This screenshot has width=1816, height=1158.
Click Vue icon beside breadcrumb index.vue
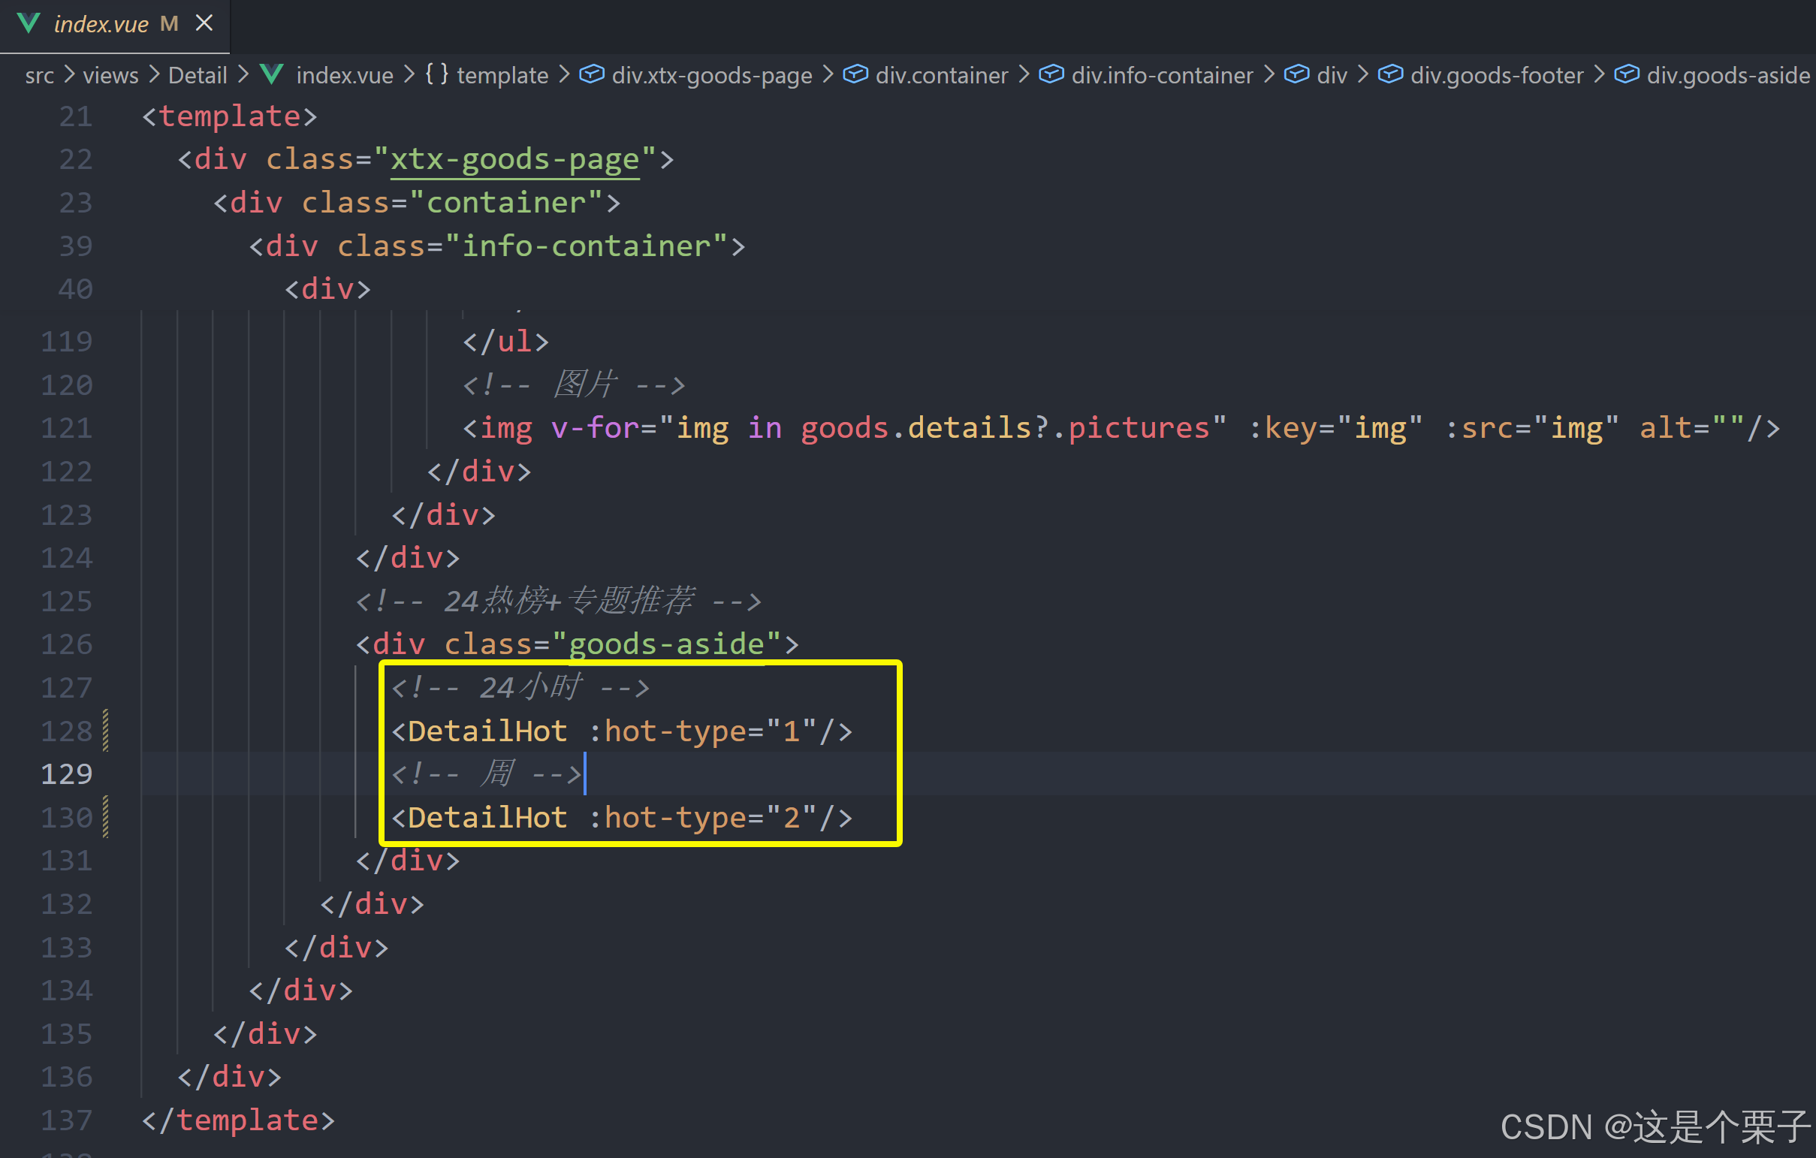coord(271,74)
